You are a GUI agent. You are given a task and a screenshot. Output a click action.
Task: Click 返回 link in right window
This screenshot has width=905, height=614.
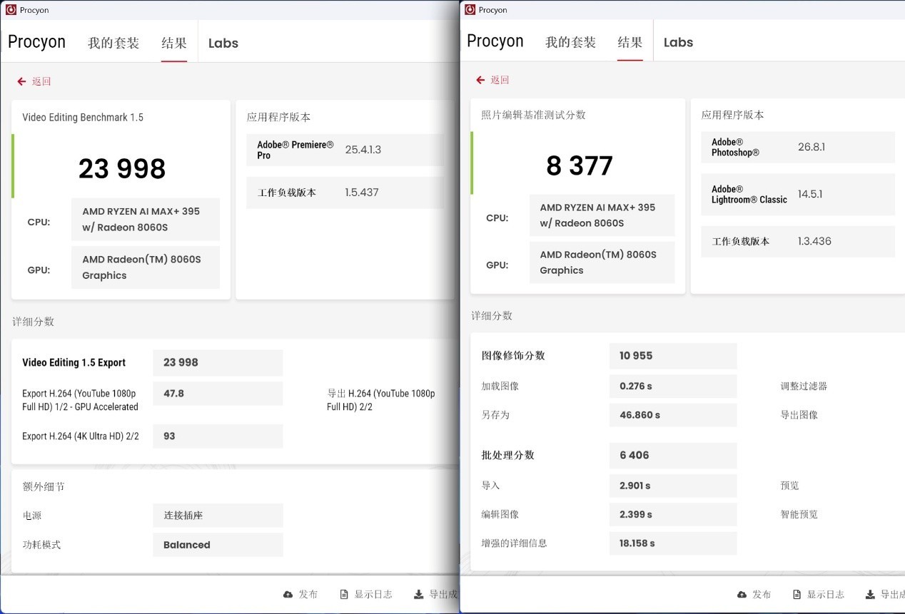[500, 80]
